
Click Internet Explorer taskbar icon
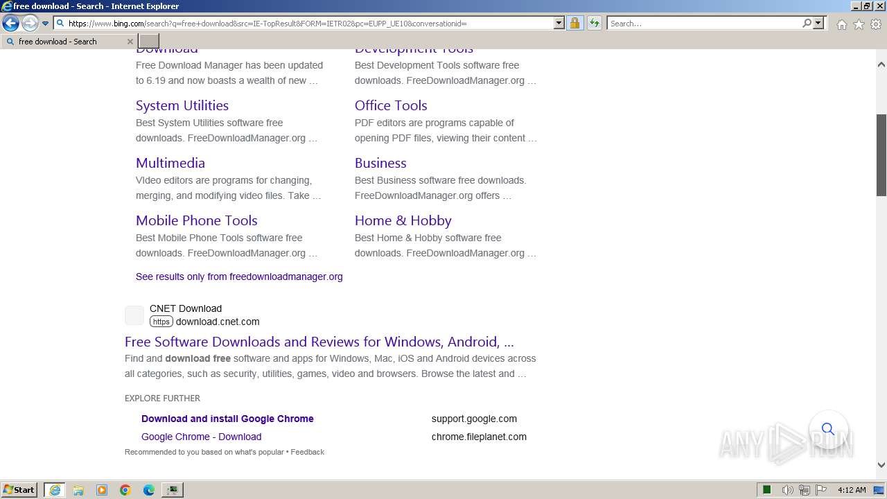[x=55, y=490]
